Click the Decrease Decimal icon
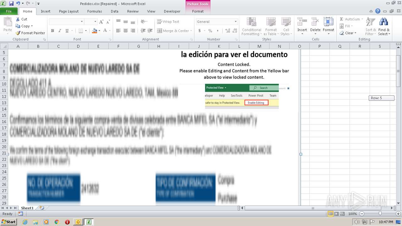This screenshot has width=402, height=226. [x=235, y=31]
